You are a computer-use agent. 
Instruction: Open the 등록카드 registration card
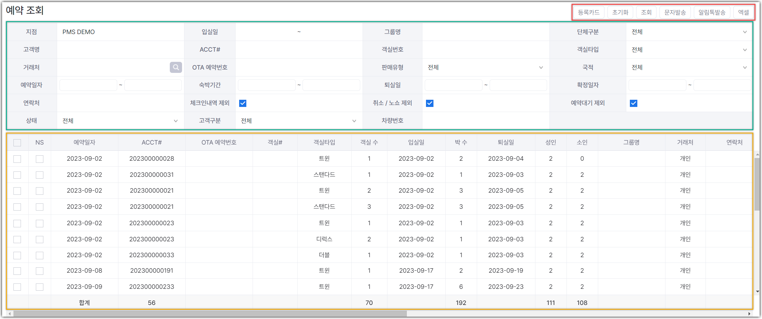point(589,12)
